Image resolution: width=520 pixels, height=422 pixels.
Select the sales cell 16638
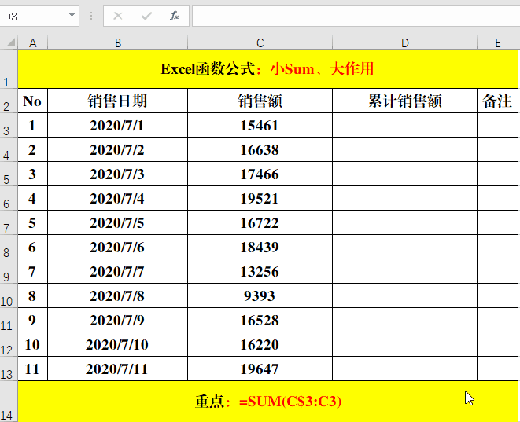(x=260, y=150)
